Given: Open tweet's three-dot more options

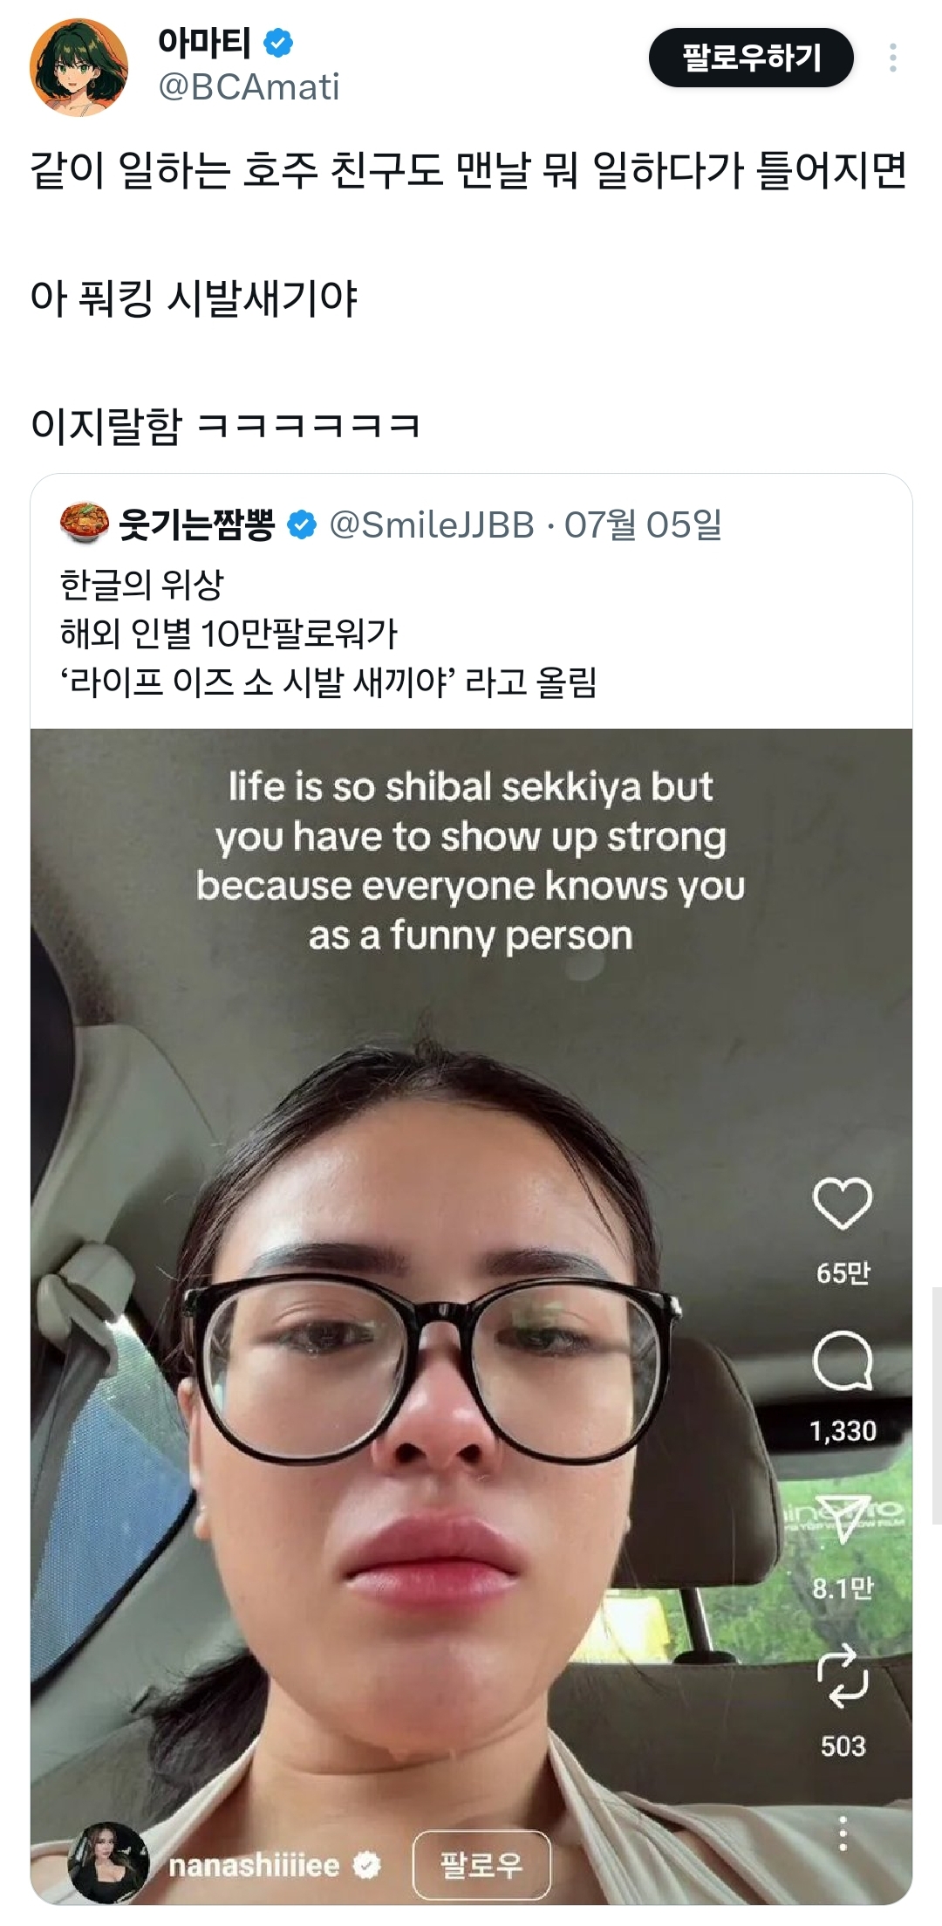Looking at the screenshot, I should tap(892, 58).
